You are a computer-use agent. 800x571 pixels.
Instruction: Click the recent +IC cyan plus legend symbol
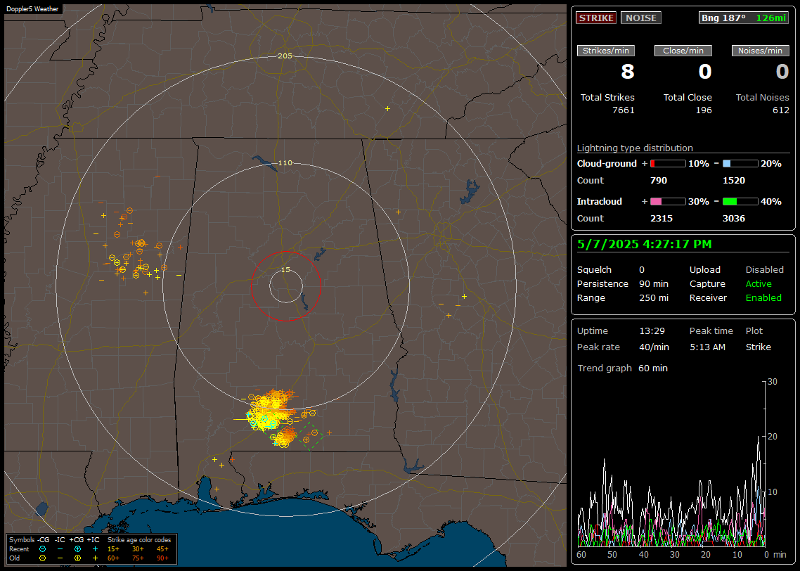click(94, 549)
